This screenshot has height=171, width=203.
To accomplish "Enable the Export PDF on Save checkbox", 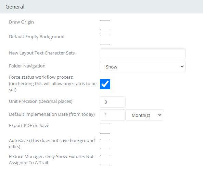I will coord(105,129).
